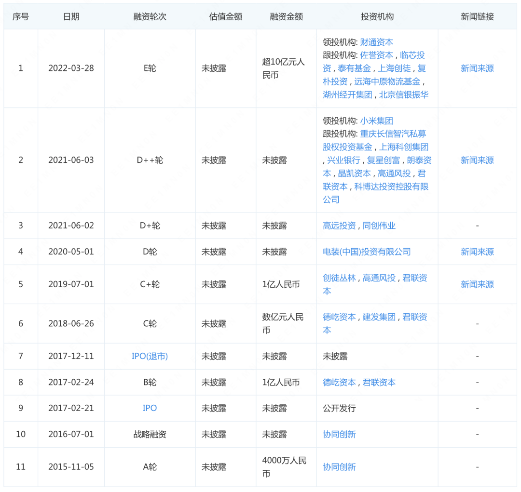Open 德屹资本 link in B轮 row

click(339, 382)
